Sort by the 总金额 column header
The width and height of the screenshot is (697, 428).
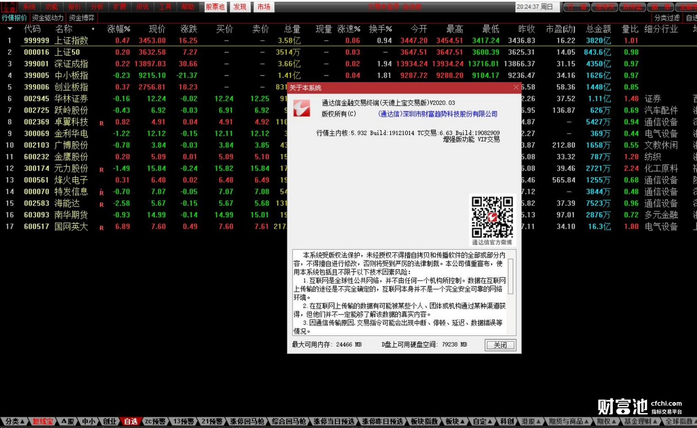point(598,29)
